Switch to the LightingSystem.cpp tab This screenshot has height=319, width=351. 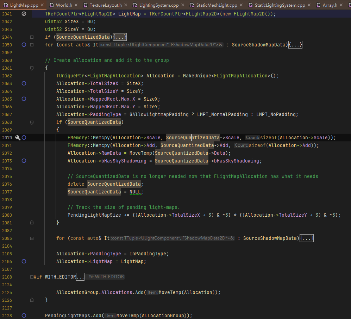(x=159, y=5)
